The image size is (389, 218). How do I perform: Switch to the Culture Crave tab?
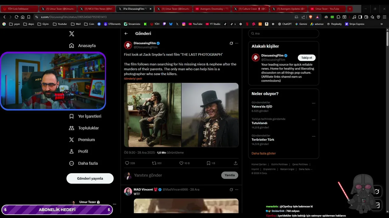click(250, 9)
